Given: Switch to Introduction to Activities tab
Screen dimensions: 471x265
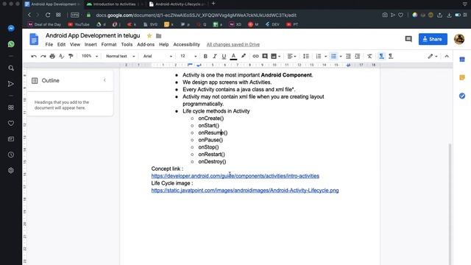Looking at the screenshot, I should (115, 4).
